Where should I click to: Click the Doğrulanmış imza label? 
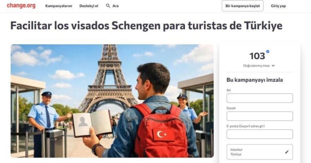click(x=256, y=66)
